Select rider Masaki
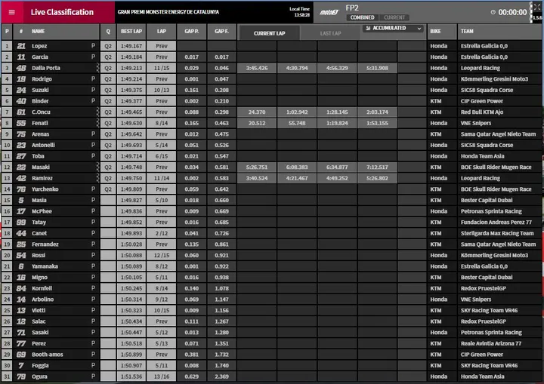This screenshot has height=384, width=544. click(41, 167)
